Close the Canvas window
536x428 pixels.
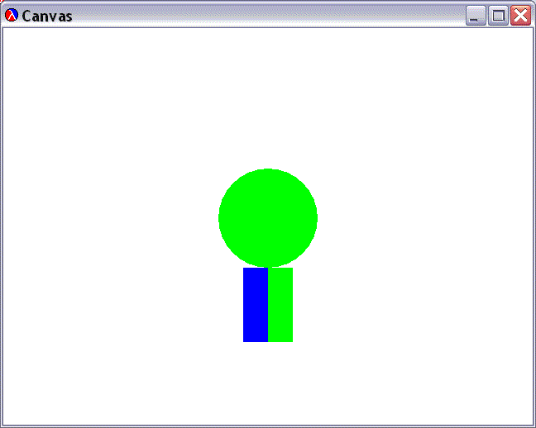[x=520, y=16]
